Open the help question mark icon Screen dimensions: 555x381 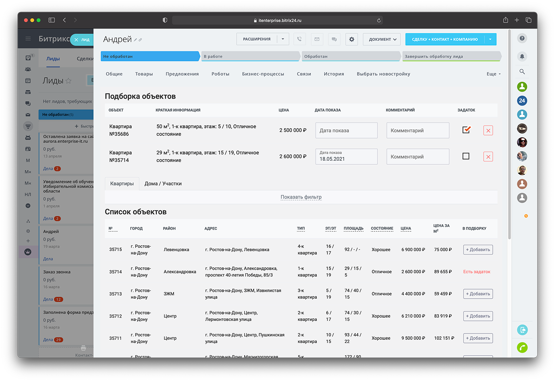[x=522, y=38]
